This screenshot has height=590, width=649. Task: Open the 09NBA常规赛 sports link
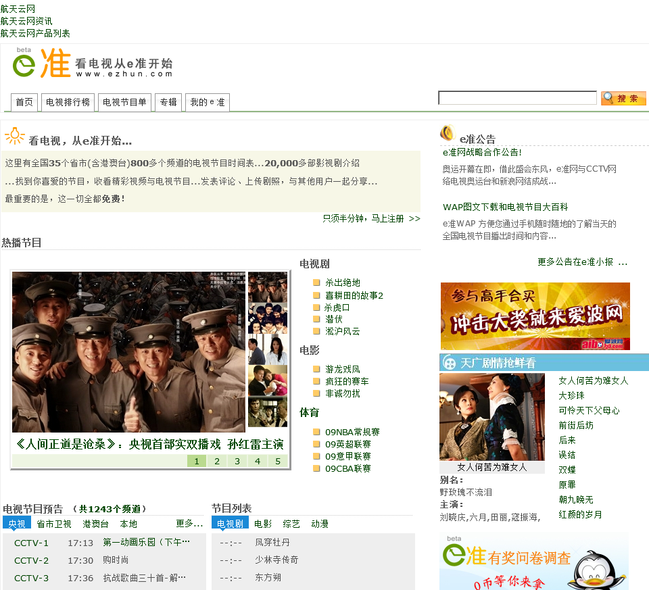point(352,432)
